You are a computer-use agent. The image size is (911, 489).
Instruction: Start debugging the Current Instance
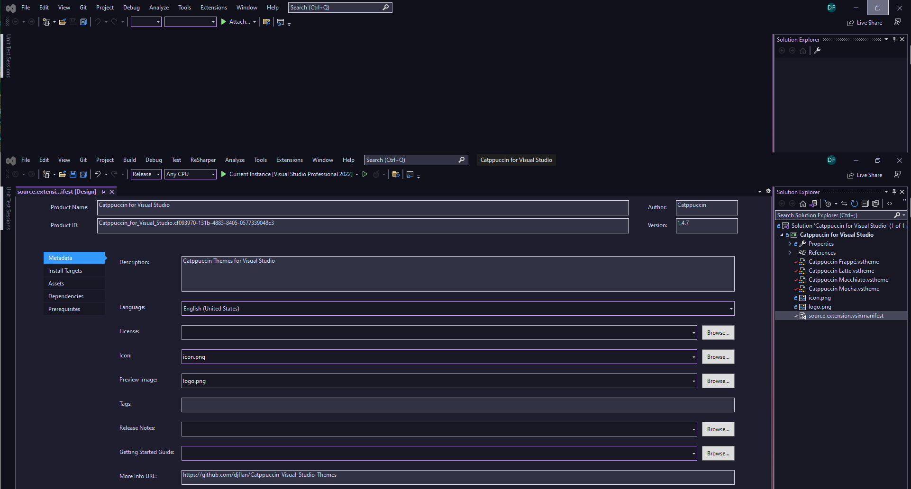[223, 174]
